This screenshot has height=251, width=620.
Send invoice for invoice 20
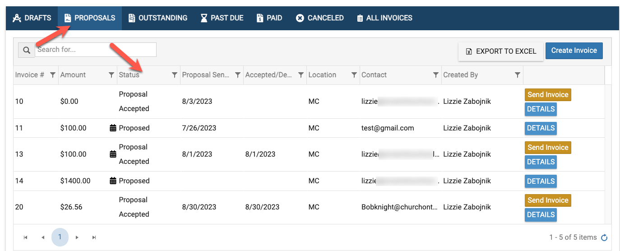547,200
